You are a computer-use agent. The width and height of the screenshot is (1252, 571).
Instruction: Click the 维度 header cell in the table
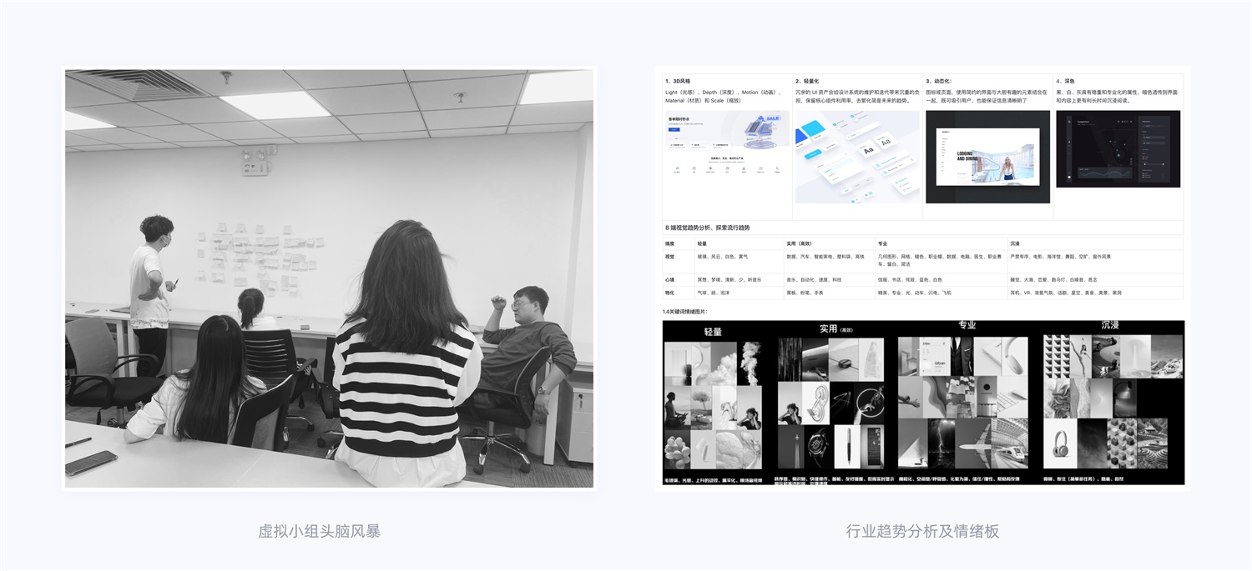tap(670, 243)
